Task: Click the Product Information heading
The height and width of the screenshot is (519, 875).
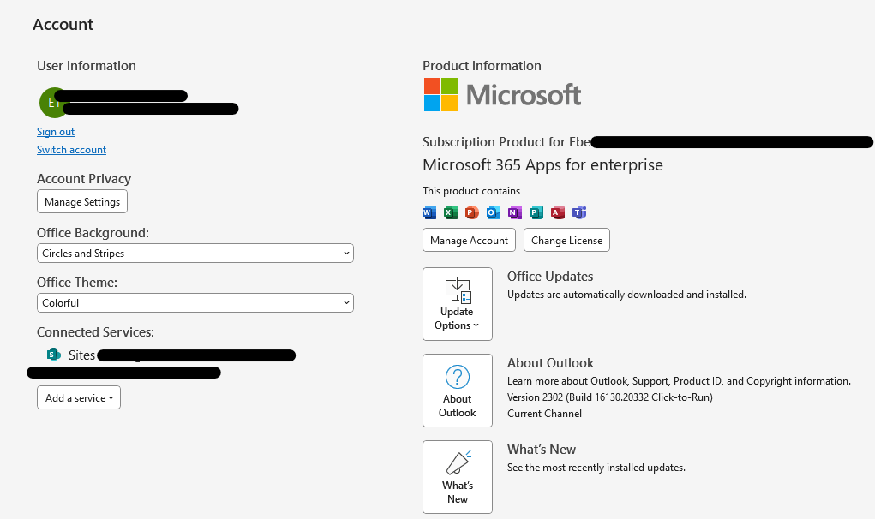Action: 482,66
